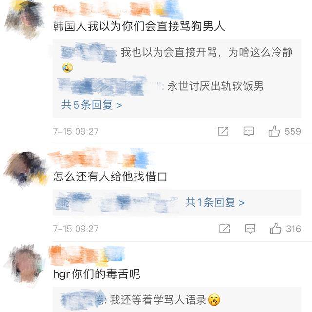Tap the yawning emoji in the last reply

[214, 300]
